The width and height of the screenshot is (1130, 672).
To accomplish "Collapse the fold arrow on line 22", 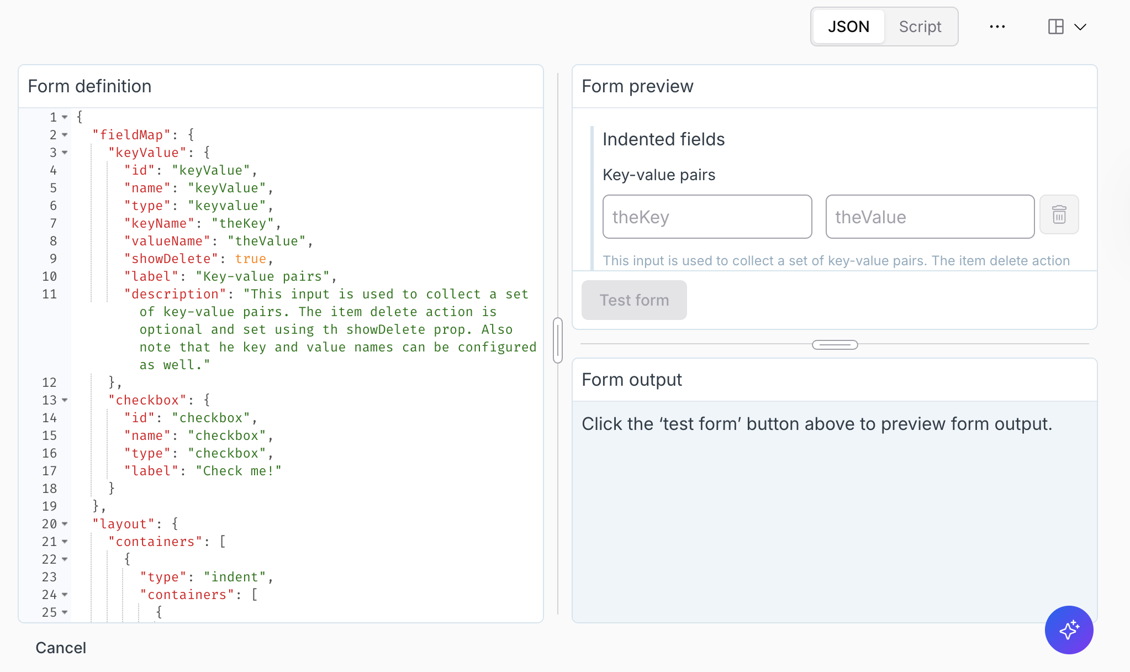I will tap(65, 559).
